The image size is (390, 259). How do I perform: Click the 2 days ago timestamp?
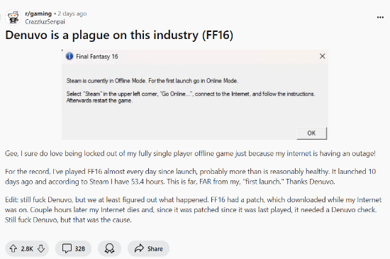[72, 13]
